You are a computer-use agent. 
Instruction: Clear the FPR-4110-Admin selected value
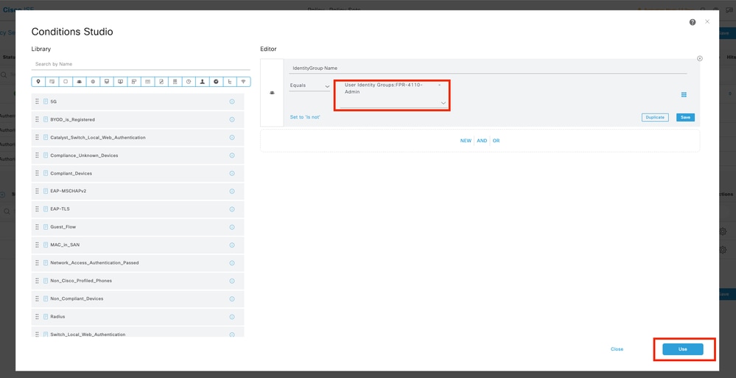click(439, 85)
